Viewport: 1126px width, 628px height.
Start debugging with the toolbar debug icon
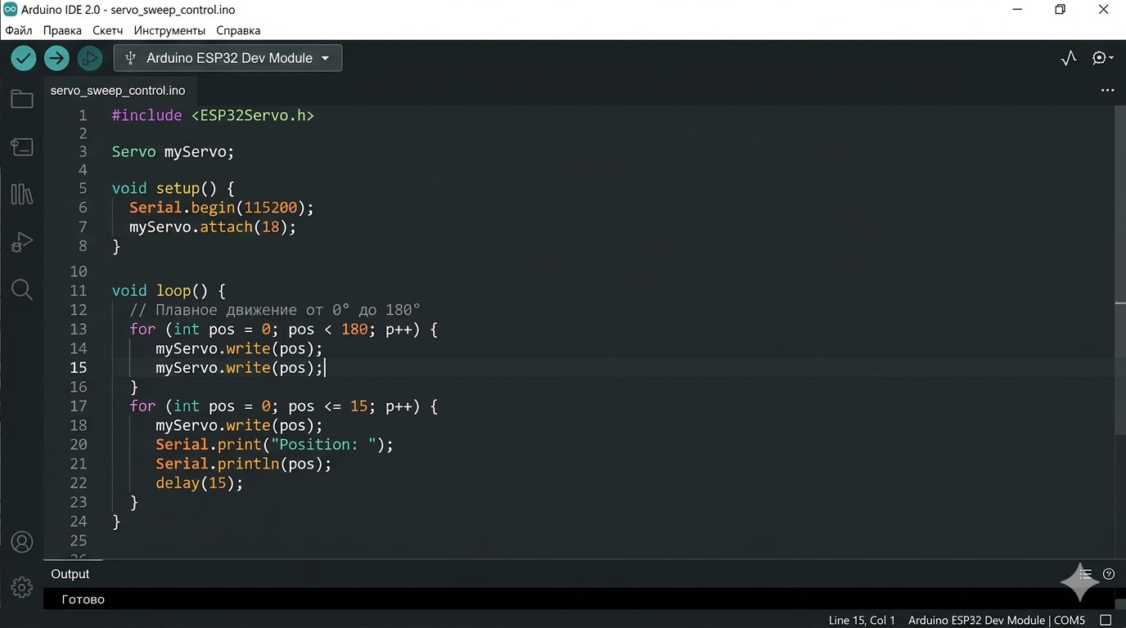pyautogui.click(x=89, y=58)
